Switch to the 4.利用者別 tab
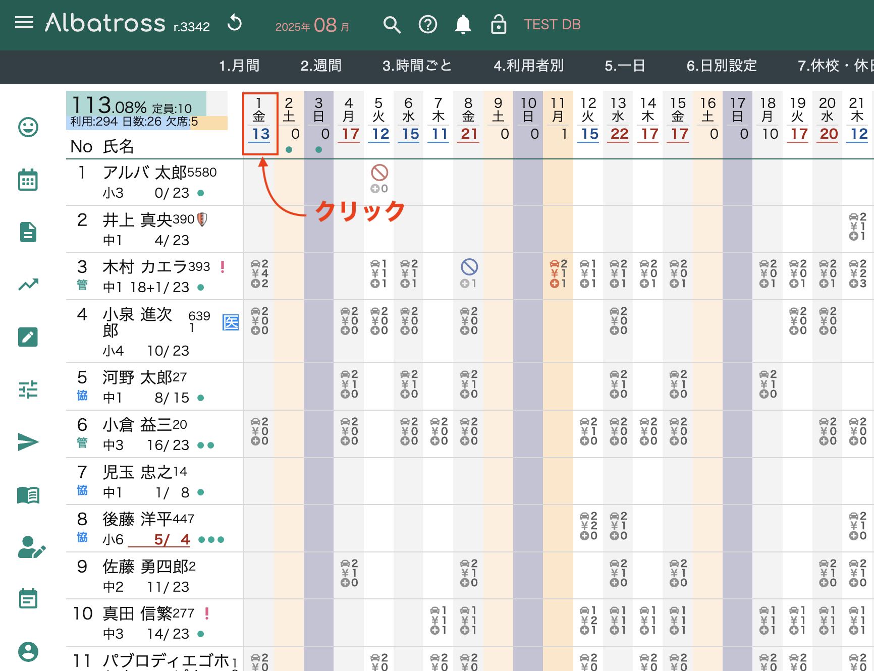 (528, 66)
